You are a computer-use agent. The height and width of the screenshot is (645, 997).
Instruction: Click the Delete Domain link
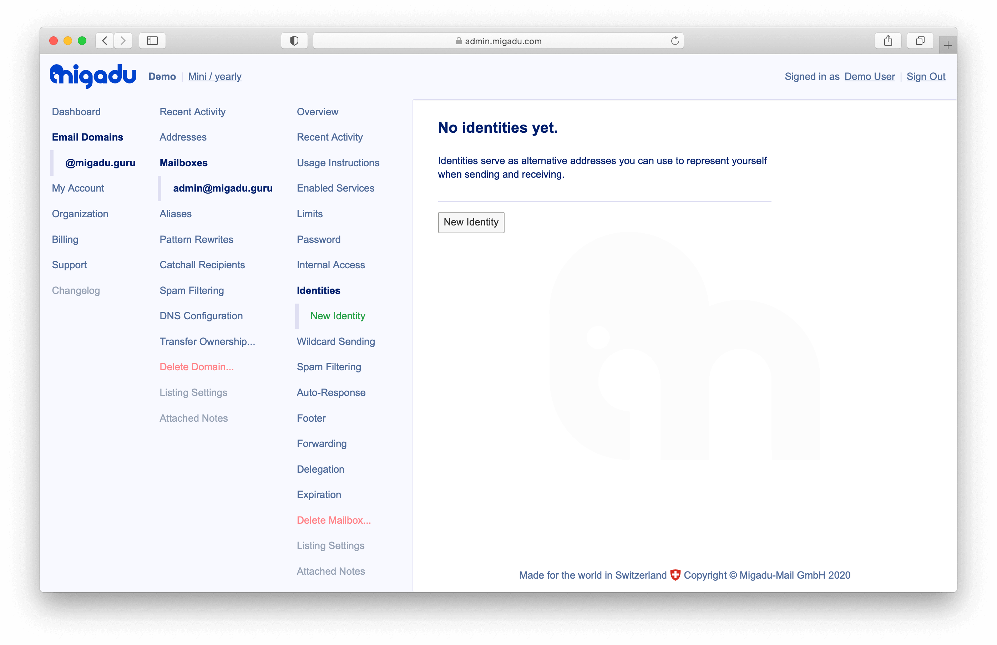pyautogui.click(x=196, y=366)
